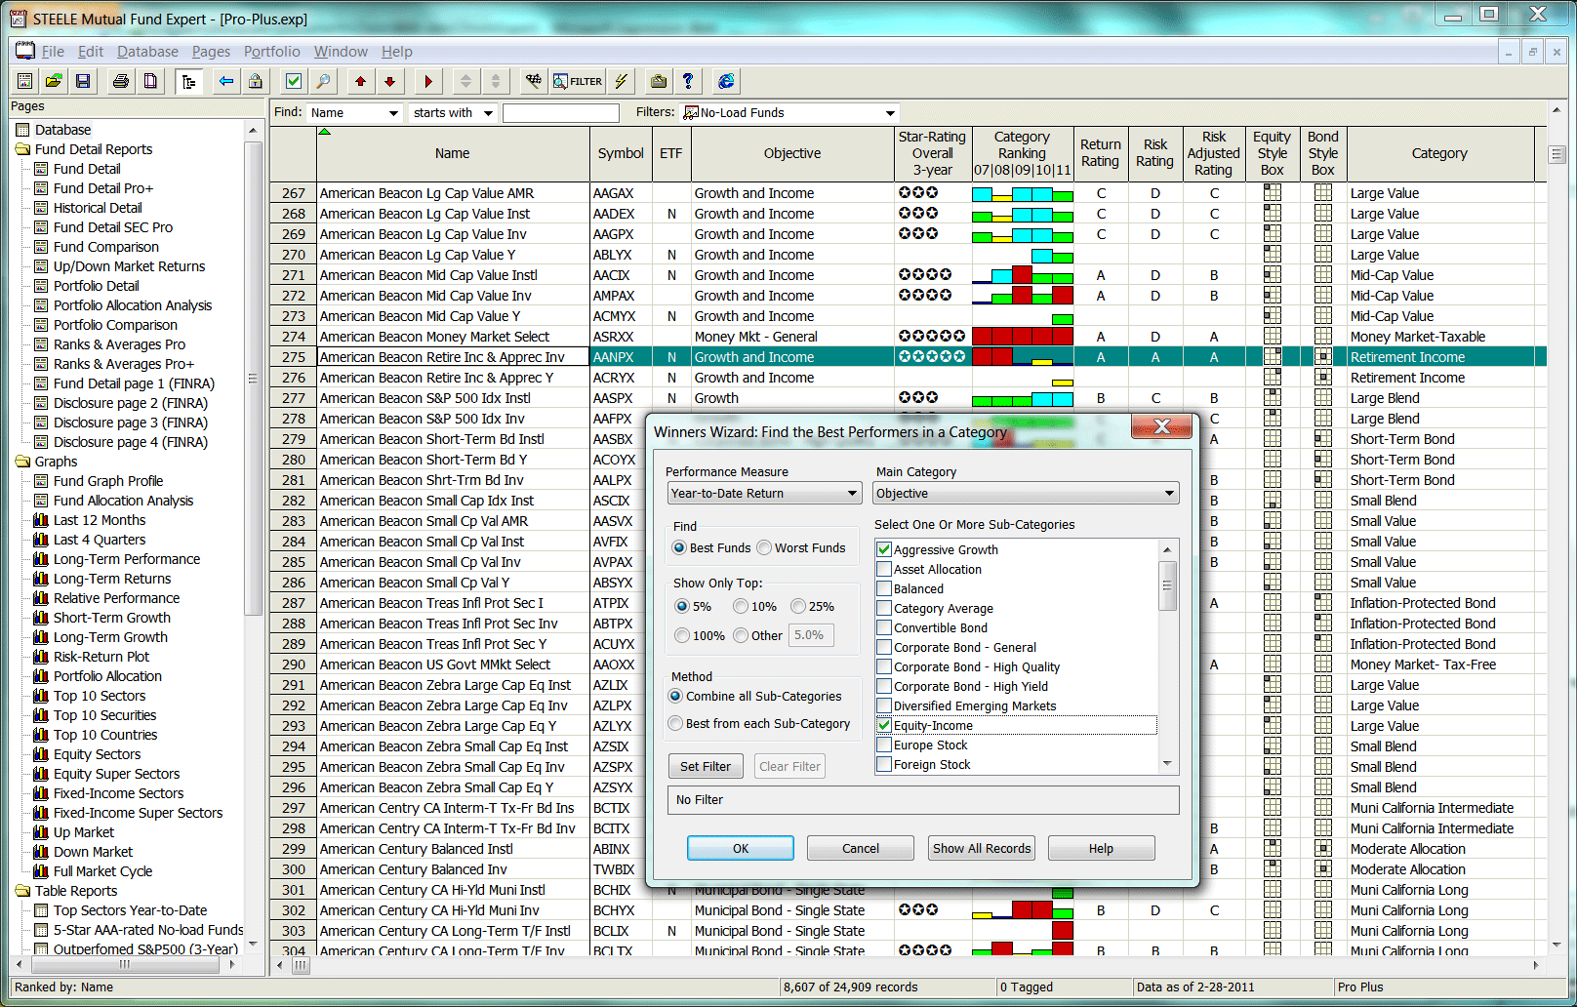Click the green checkmark tag icon
Screen dimensions: 1577x1007
294,81
